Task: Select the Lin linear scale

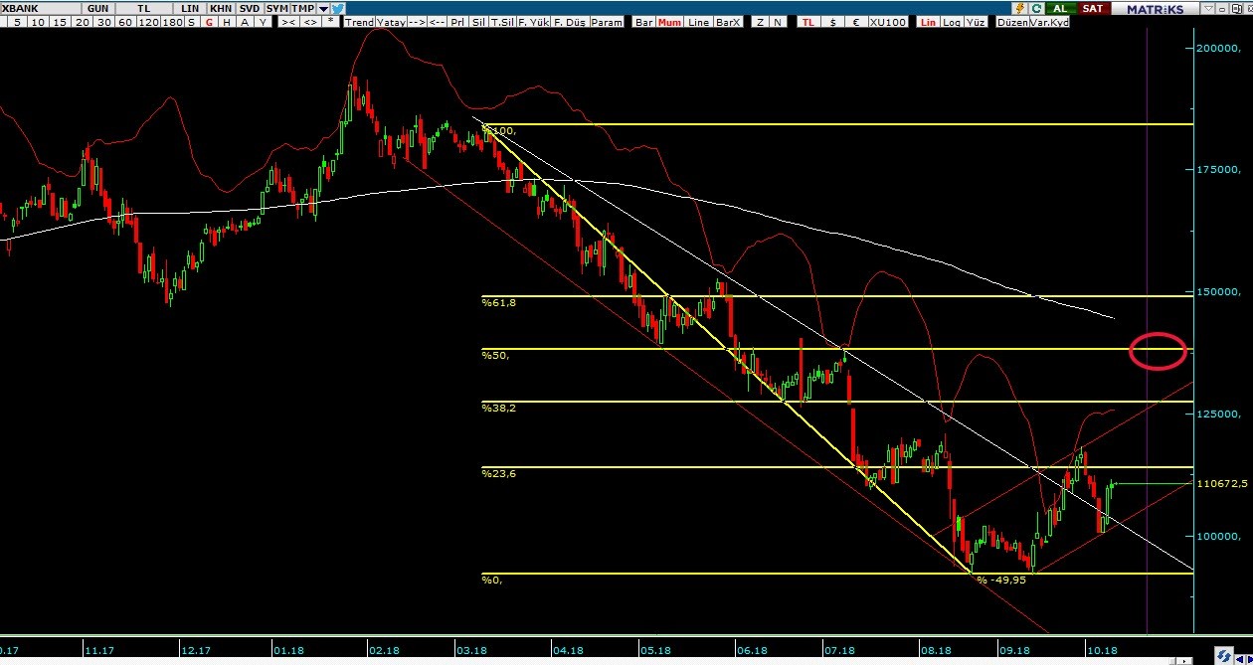Action: point(928,22)
